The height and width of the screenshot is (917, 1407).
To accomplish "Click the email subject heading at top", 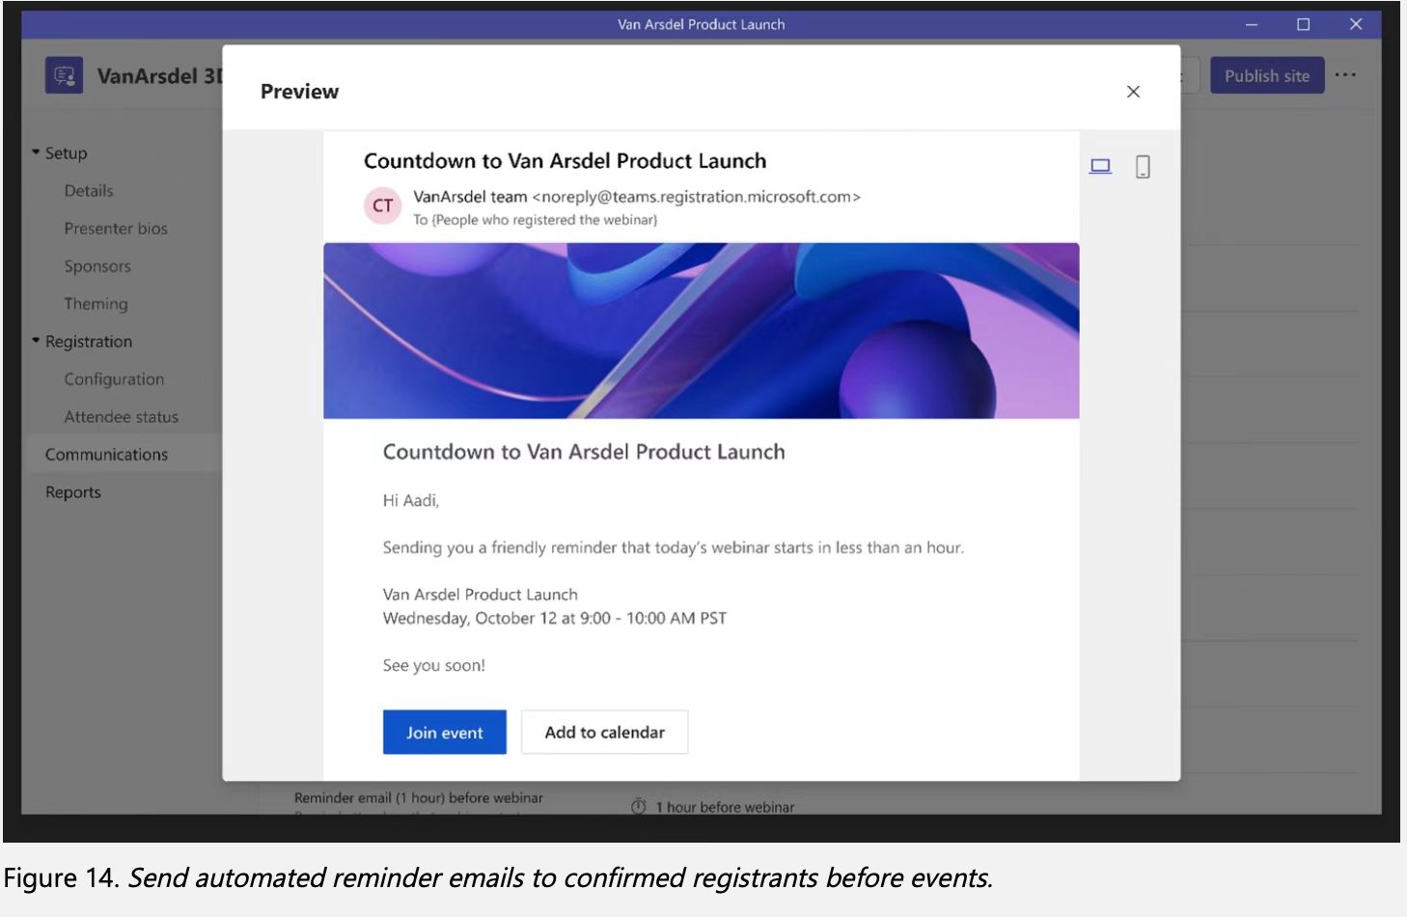I will tap(566, 161).
